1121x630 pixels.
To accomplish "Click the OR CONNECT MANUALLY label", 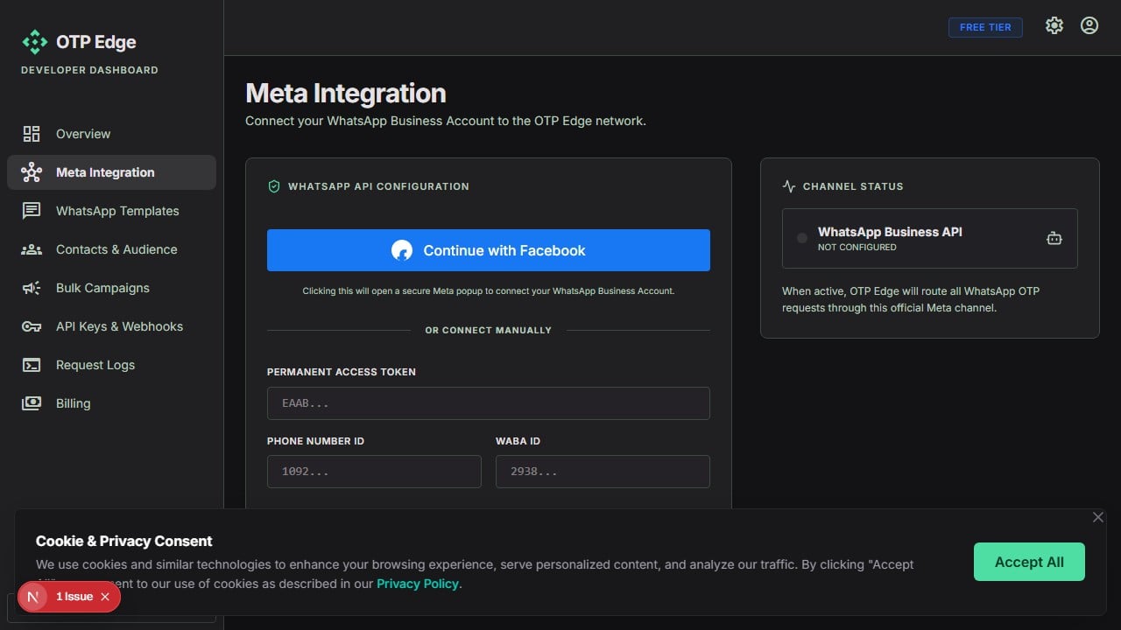I will [489, 330].
